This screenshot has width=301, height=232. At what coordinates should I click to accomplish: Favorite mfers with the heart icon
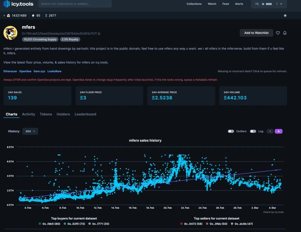pos(278,33)
